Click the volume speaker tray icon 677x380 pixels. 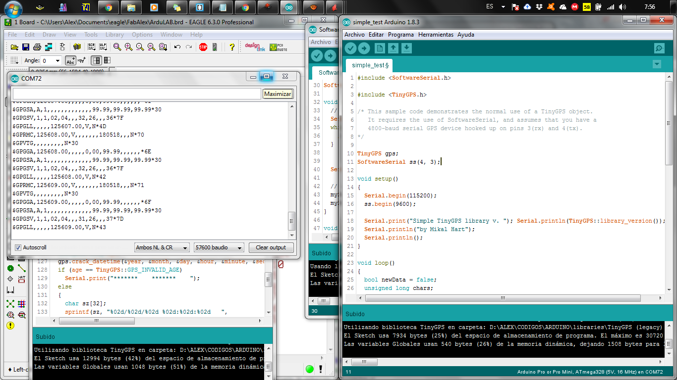click(622, 7)
